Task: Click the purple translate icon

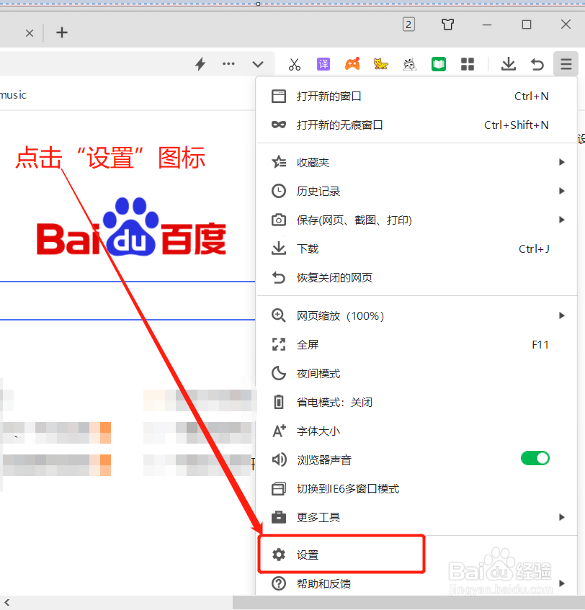Action: pos(323,64)
